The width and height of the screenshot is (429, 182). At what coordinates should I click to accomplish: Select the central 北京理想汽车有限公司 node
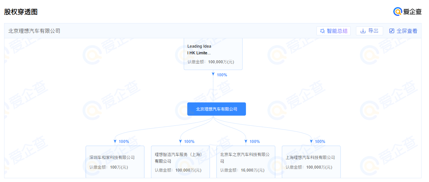pyautogui.click(x=217, y=109)
